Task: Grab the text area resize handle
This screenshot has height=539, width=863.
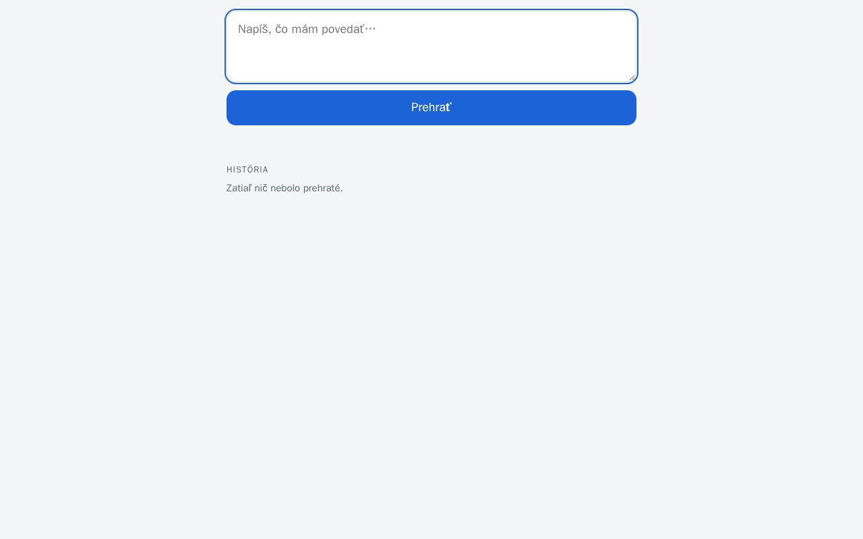Action: [631, 77]
